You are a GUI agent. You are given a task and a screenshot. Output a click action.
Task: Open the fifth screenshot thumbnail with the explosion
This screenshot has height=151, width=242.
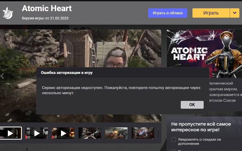pyautogui.click(x=116, y=133)
